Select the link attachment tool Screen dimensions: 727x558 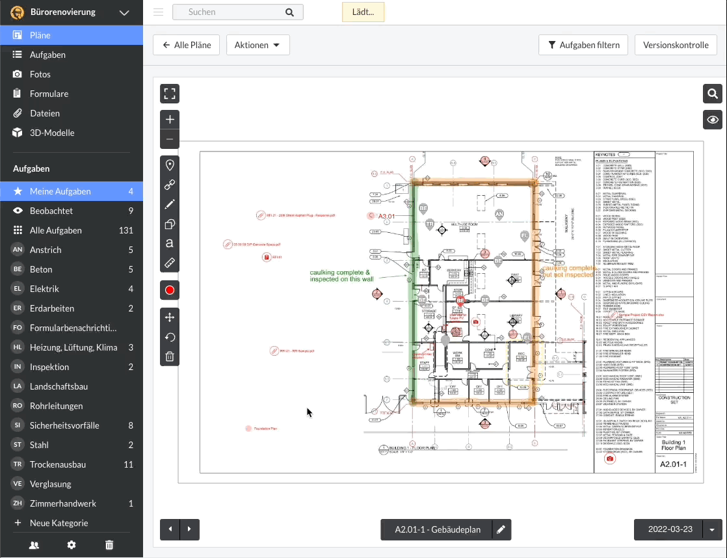[170, 185]
